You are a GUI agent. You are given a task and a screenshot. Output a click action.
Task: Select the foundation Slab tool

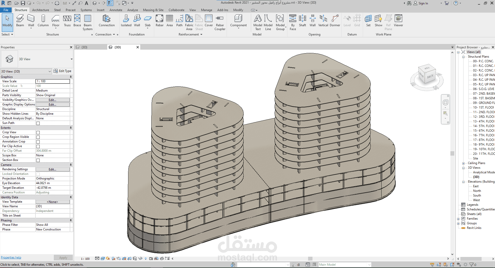pyautogui.click(x=148, y=21)
